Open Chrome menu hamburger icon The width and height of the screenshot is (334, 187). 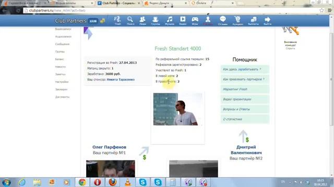330,10
